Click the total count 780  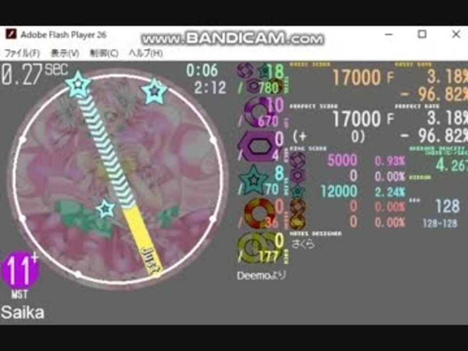268,87
